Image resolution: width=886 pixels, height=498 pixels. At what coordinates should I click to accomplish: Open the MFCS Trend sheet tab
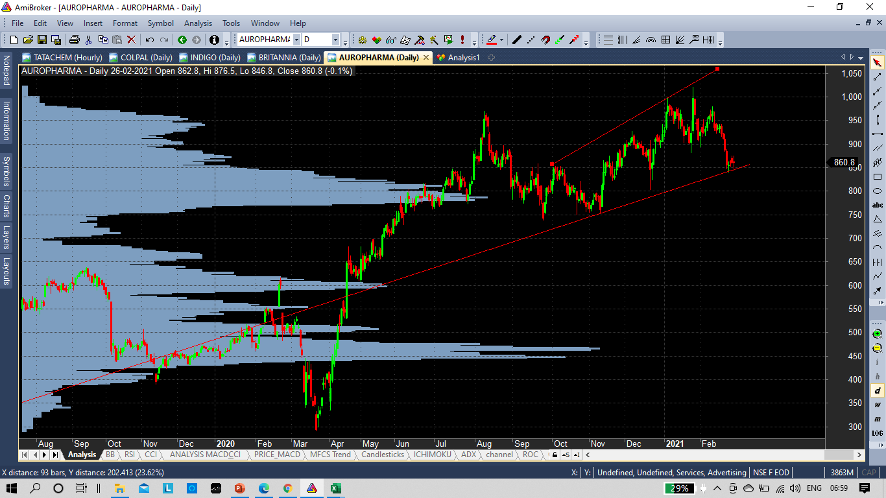331,455
